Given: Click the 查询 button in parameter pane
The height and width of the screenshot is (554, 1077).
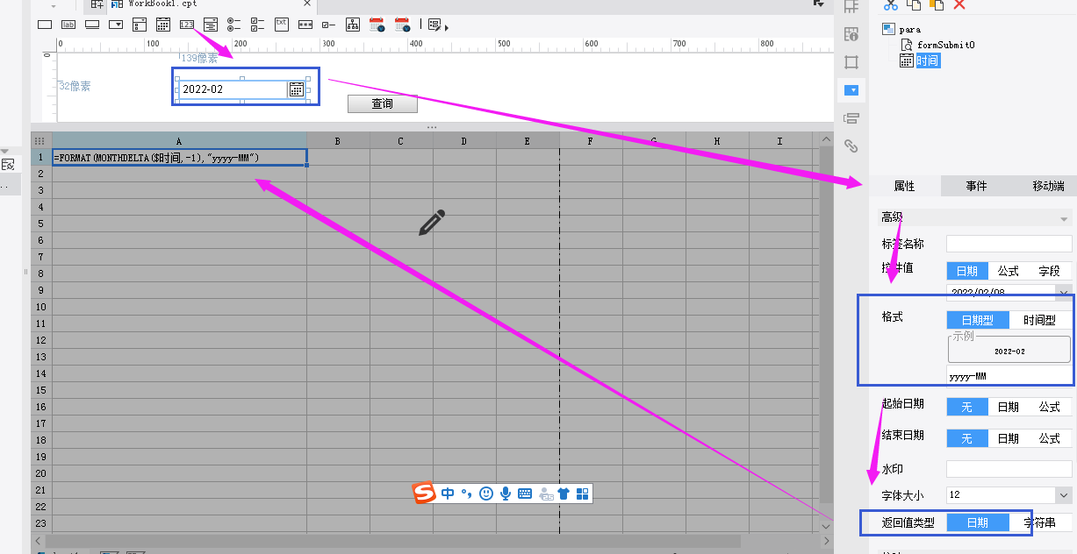Looking at the screenshot, I should click(382, 103).
